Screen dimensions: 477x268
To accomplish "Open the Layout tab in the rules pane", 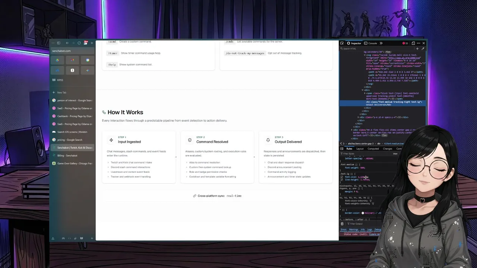I will tap(360, 149).
